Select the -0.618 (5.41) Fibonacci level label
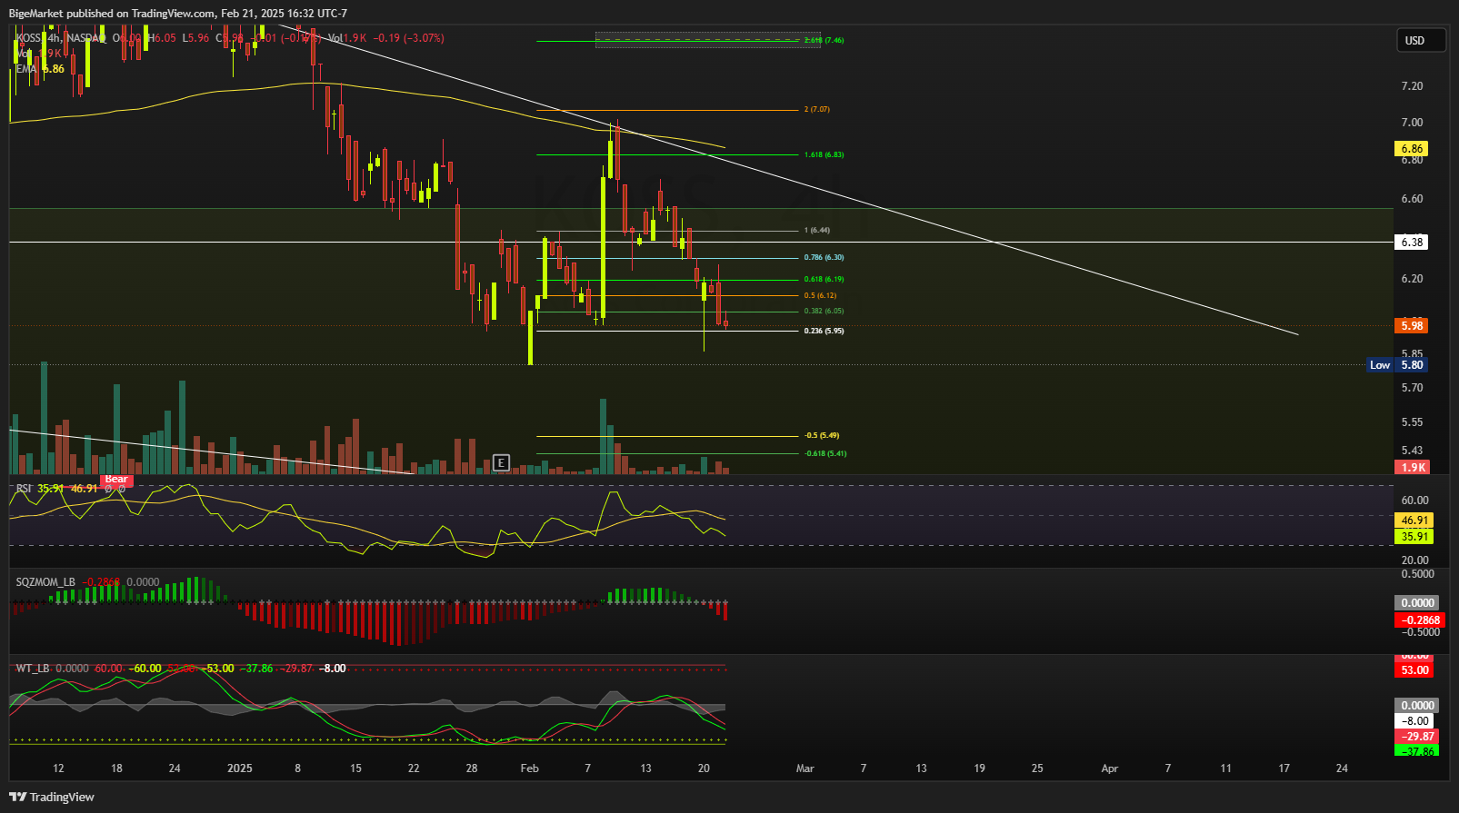 [824, 454]
